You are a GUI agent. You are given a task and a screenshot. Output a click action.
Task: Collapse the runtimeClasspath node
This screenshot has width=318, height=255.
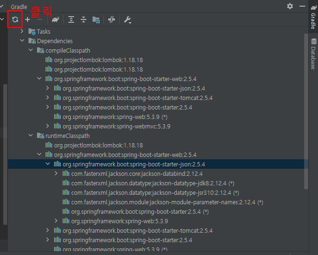[x=31, y=135]
